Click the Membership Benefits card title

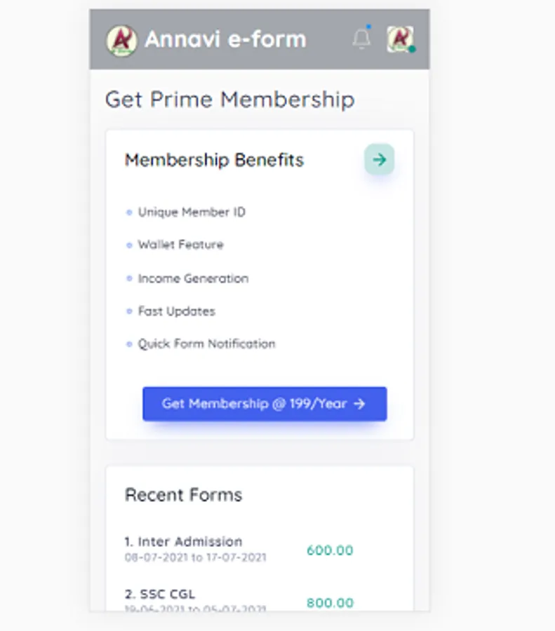[214, 160]
